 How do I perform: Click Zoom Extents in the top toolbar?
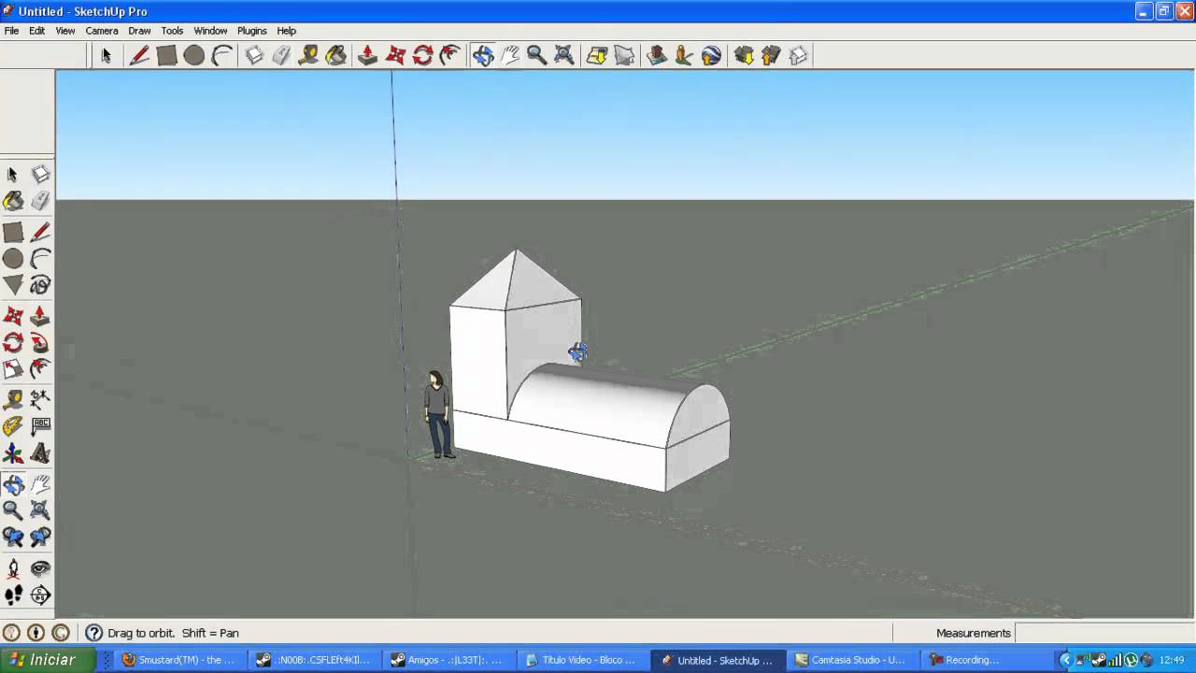[x=563, y=55]
